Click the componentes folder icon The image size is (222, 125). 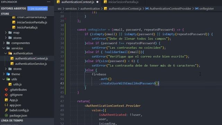click(x=8, y=43)
